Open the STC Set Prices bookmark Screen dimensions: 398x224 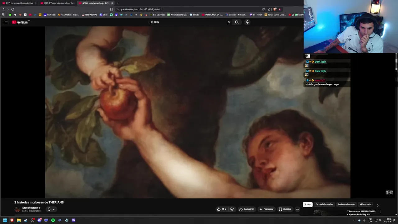(x=157, y=15)
